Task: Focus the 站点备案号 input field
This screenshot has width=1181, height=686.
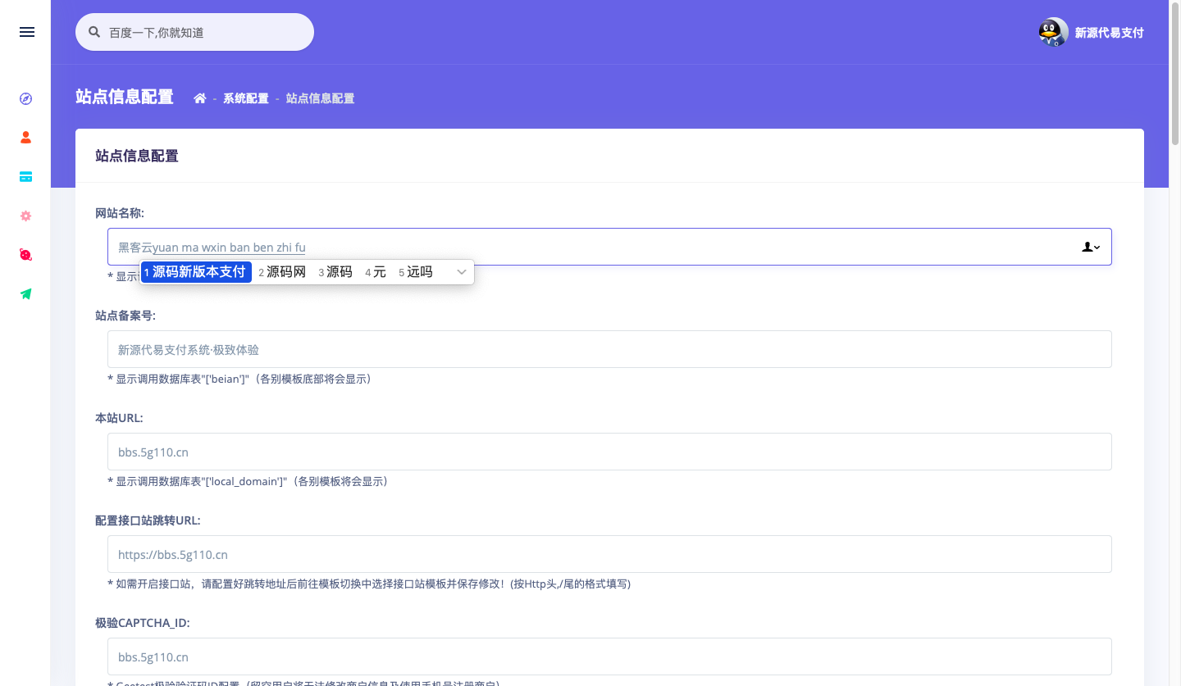Action: pyautogui.click(x=609, y=349)
